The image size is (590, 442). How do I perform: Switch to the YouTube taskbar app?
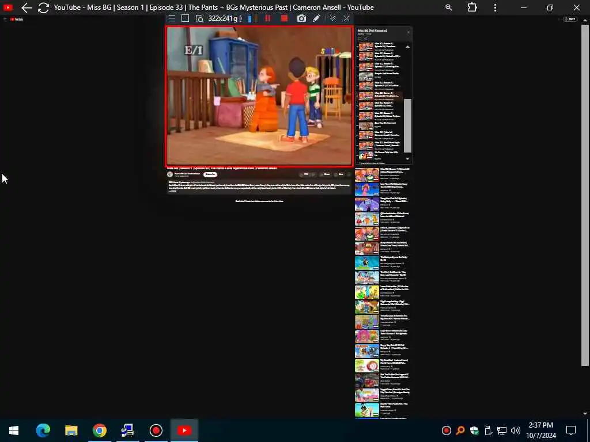[184, 430]
